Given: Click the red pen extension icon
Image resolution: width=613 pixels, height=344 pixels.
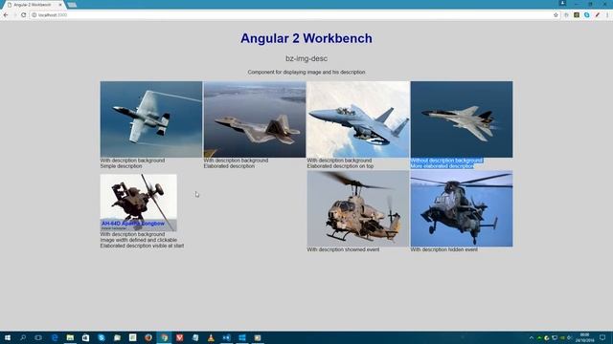Looking at the screenshot, I should (597, 15).
